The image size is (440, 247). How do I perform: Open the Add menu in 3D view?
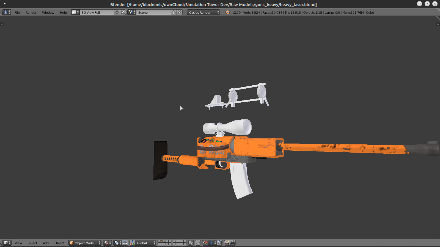click(46, 243)
